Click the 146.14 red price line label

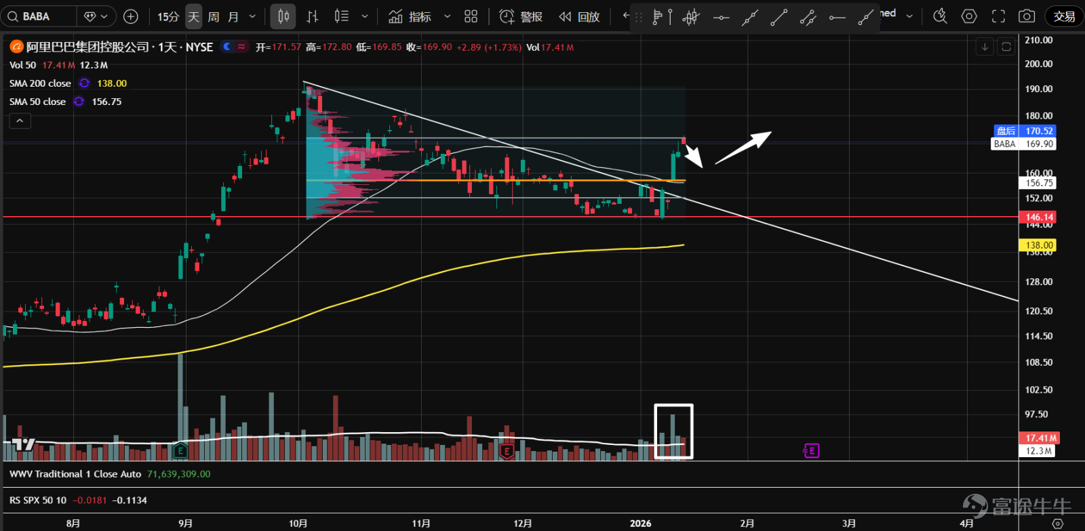click(x=1039, y=217)
